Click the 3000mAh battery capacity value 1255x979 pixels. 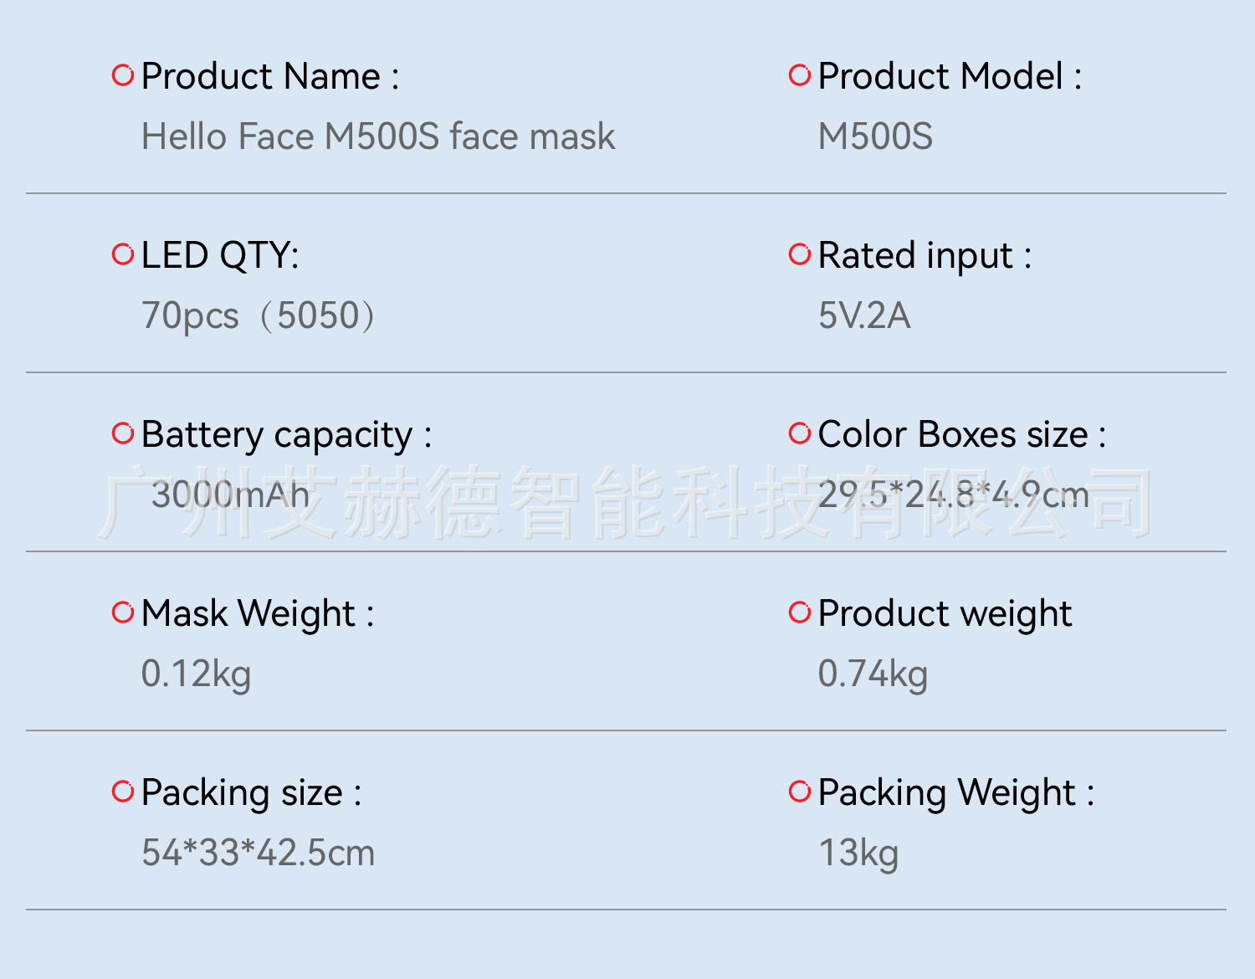230,495
